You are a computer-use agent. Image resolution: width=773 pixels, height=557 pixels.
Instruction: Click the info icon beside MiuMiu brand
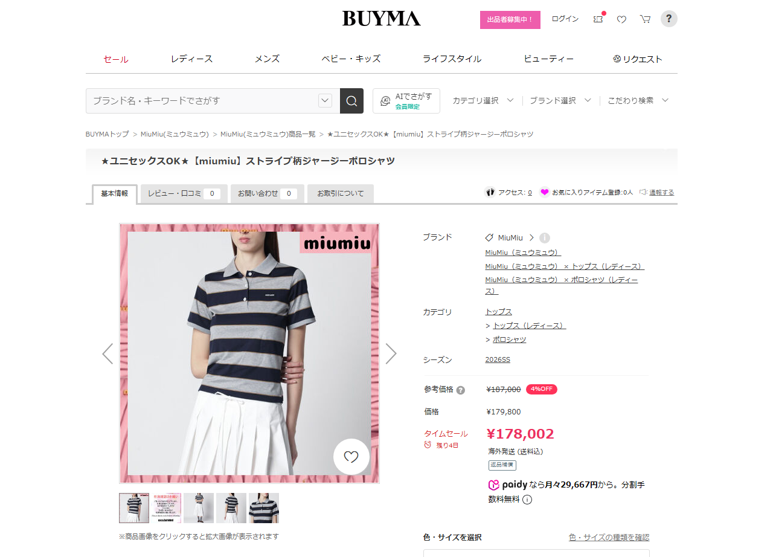545,238
